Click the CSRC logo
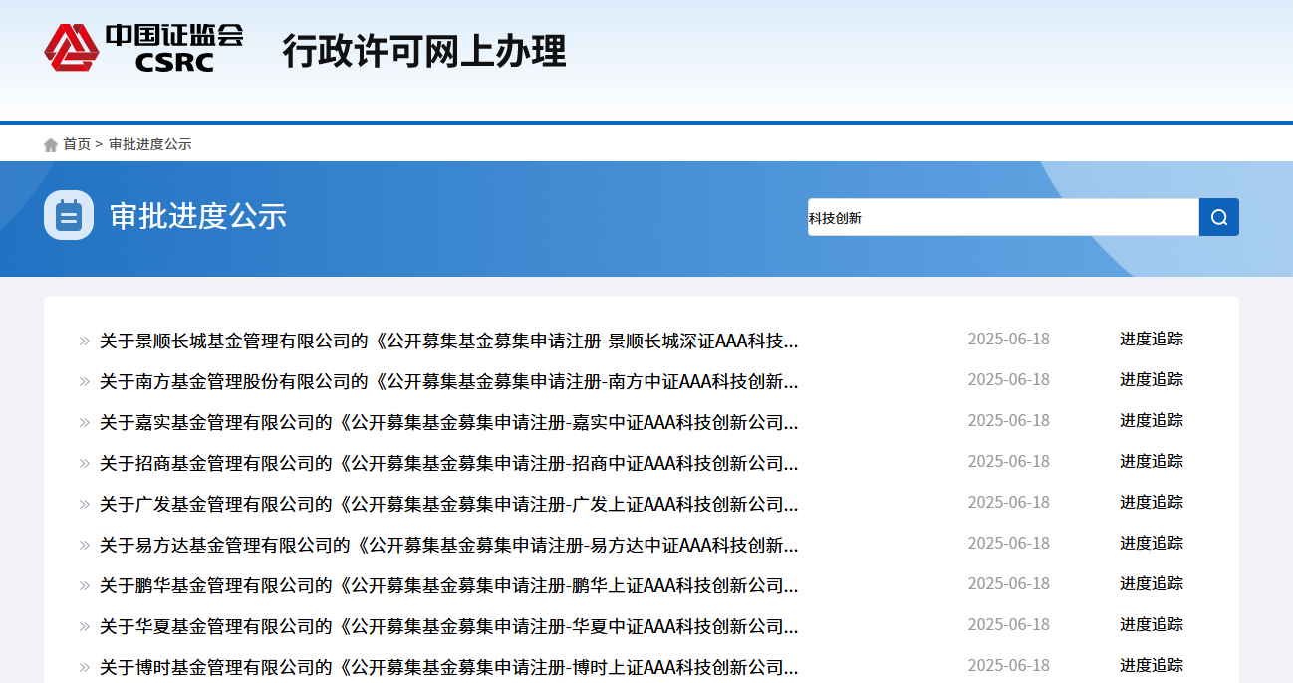This screenshot has width=1293, height=683. click(144, 48)
